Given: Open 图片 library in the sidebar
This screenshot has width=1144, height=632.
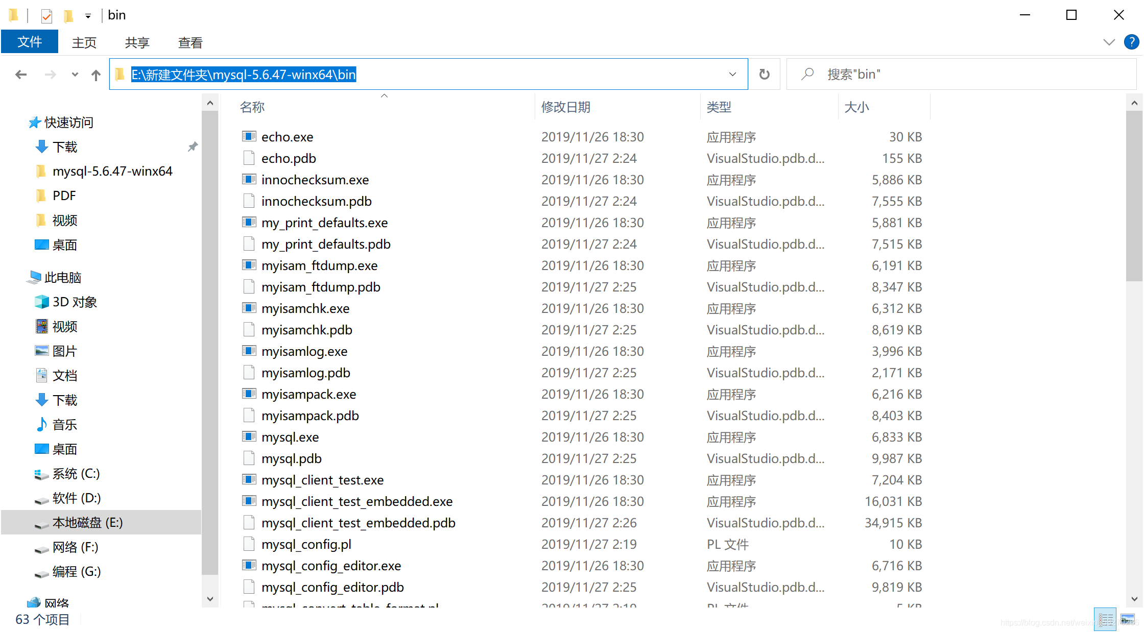Looking at the screenshot, I should pyautogui.click(x=64, y=351).
